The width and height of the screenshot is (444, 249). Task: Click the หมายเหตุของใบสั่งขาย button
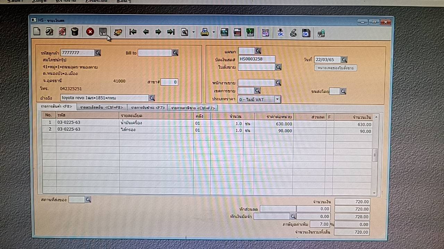[335, 68]
